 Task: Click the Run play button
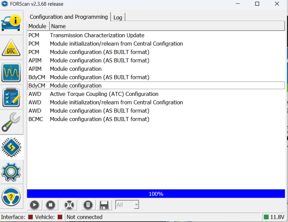coord(35,205)
